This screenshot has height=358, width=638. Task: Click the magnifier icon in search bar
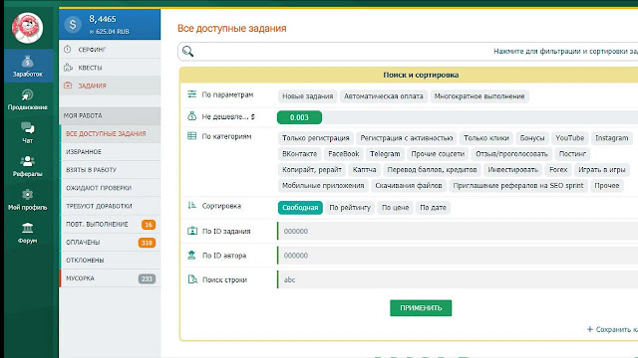coord(188,51)
